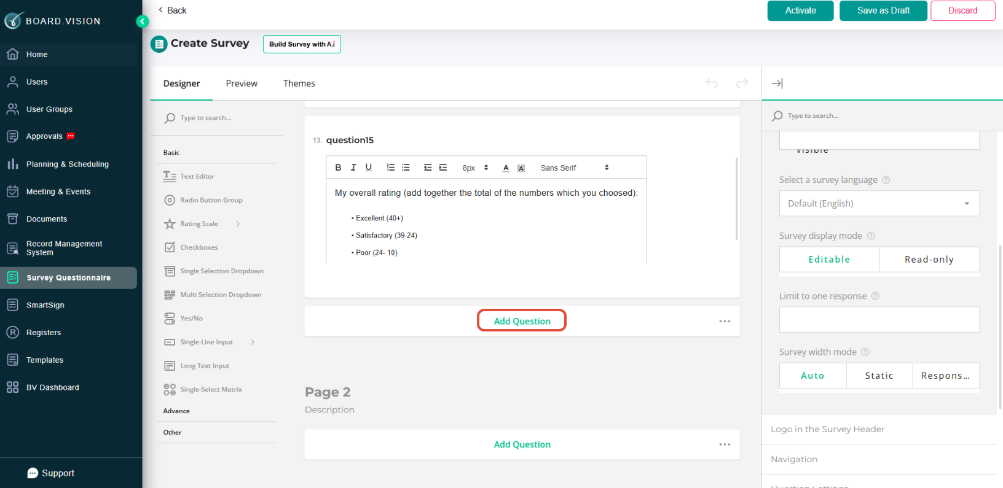Collapse the right properties panel
This screenshot has height=488, width=1003.
click(x=777, y=83)
